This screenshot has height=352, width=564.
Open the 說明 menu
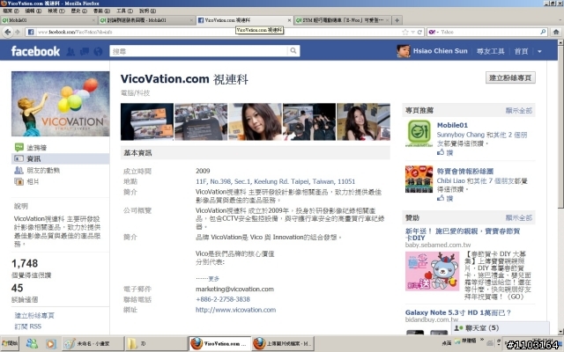coord(147,11)
